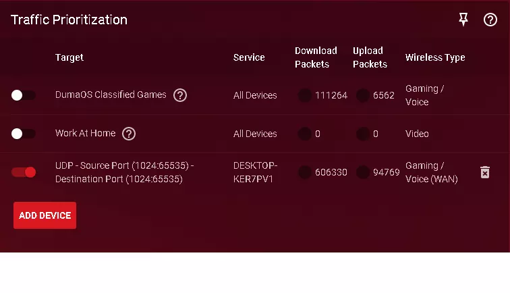Disable the UDP Source Port rule toggle
This screenshot has height=293, width=510.
point(24,172)
